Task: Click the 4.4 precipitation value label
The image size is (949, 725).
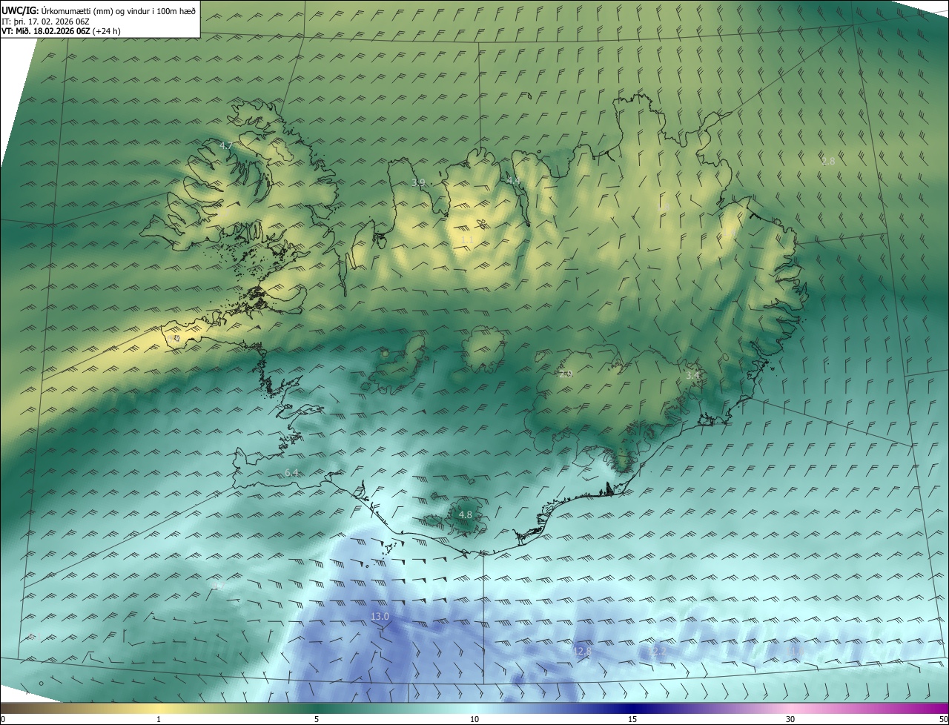Action: pos(514,181)
